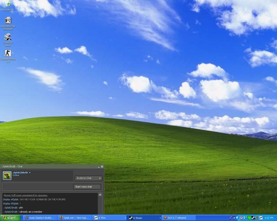Switch to the Splak.net Firefox window
The width and height of the screenshot is (277, 221).
pyautogui.click(x=74, y=218)
